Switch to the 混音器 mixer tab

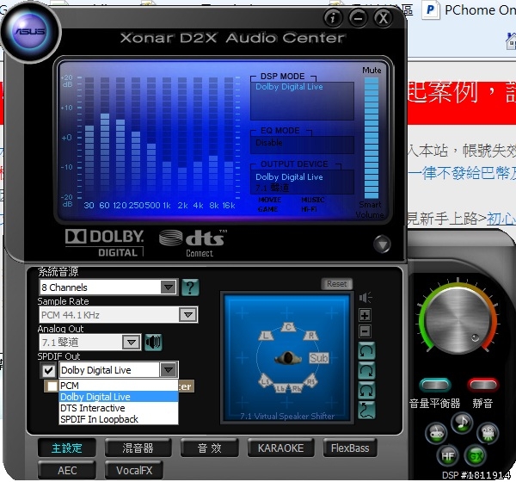click(x=138, y=448)
